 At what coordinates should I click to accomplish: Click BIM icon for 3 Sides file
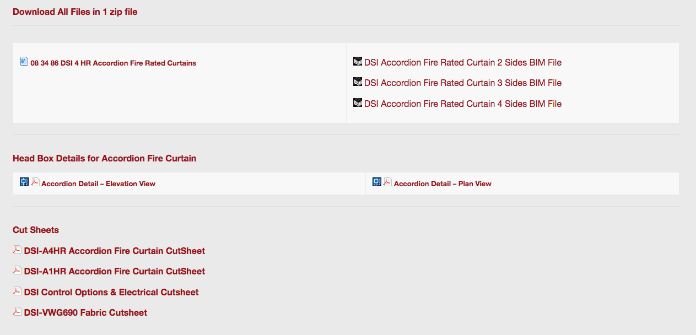[x=358, y=82]
